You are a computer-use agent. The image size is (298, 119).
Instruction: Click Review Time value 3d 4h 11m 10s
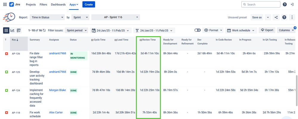point(149,53)
